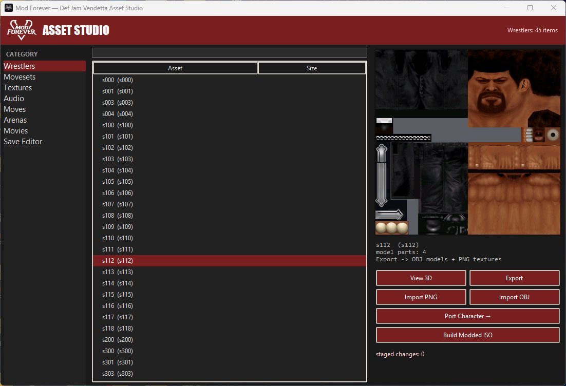Click the search filter field above asset list
The height and width of the screenshot is (386, 566).
(230, 53)
